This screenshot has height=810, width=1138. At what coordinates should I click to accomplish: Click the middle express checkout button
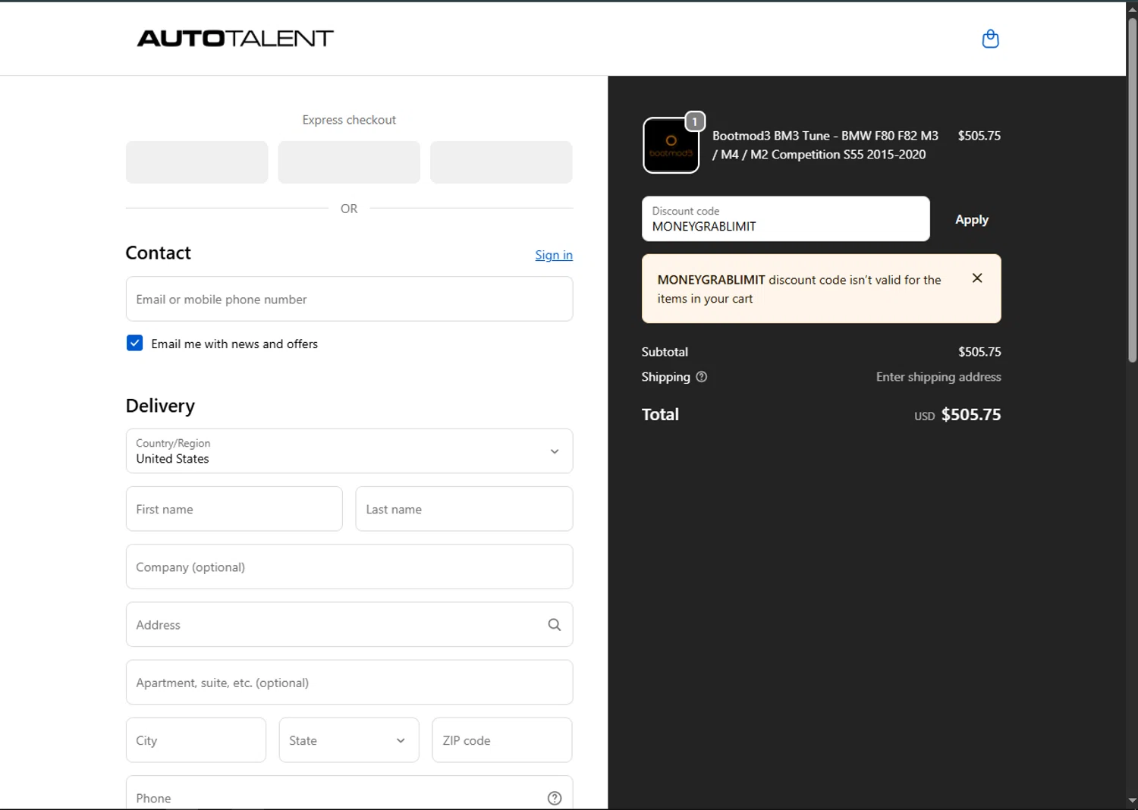[x=349, y=162]
